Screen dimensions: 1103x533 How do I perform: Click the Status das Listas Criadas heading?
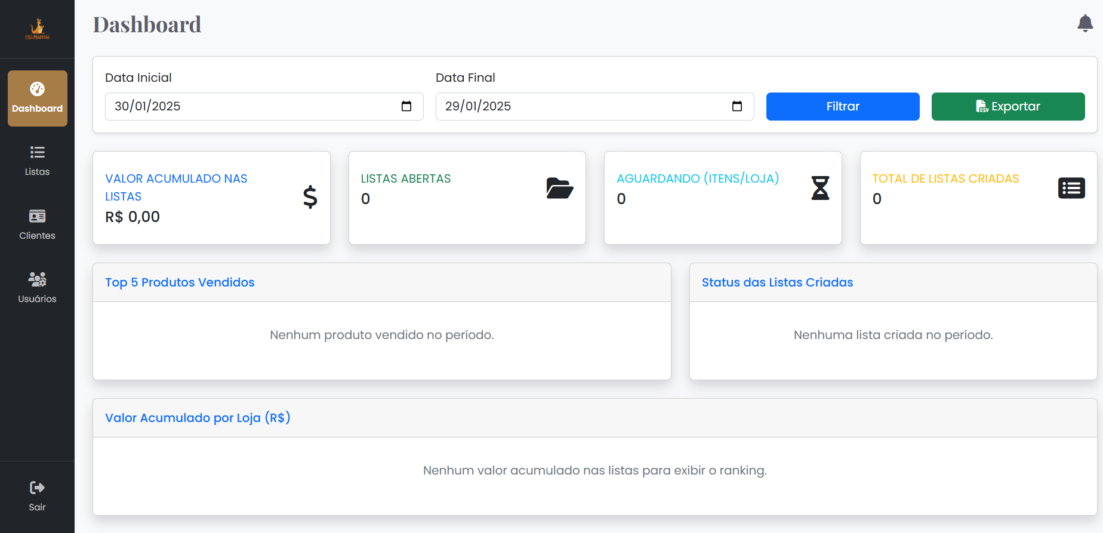coord(777,282)
